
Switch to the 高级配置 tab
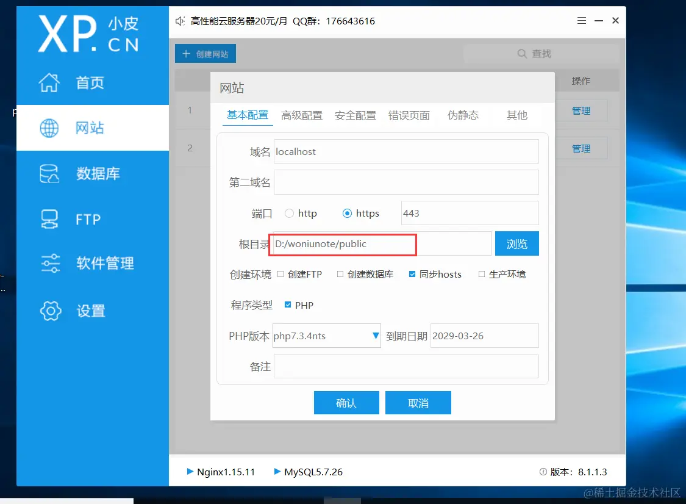tap(302, 115)
